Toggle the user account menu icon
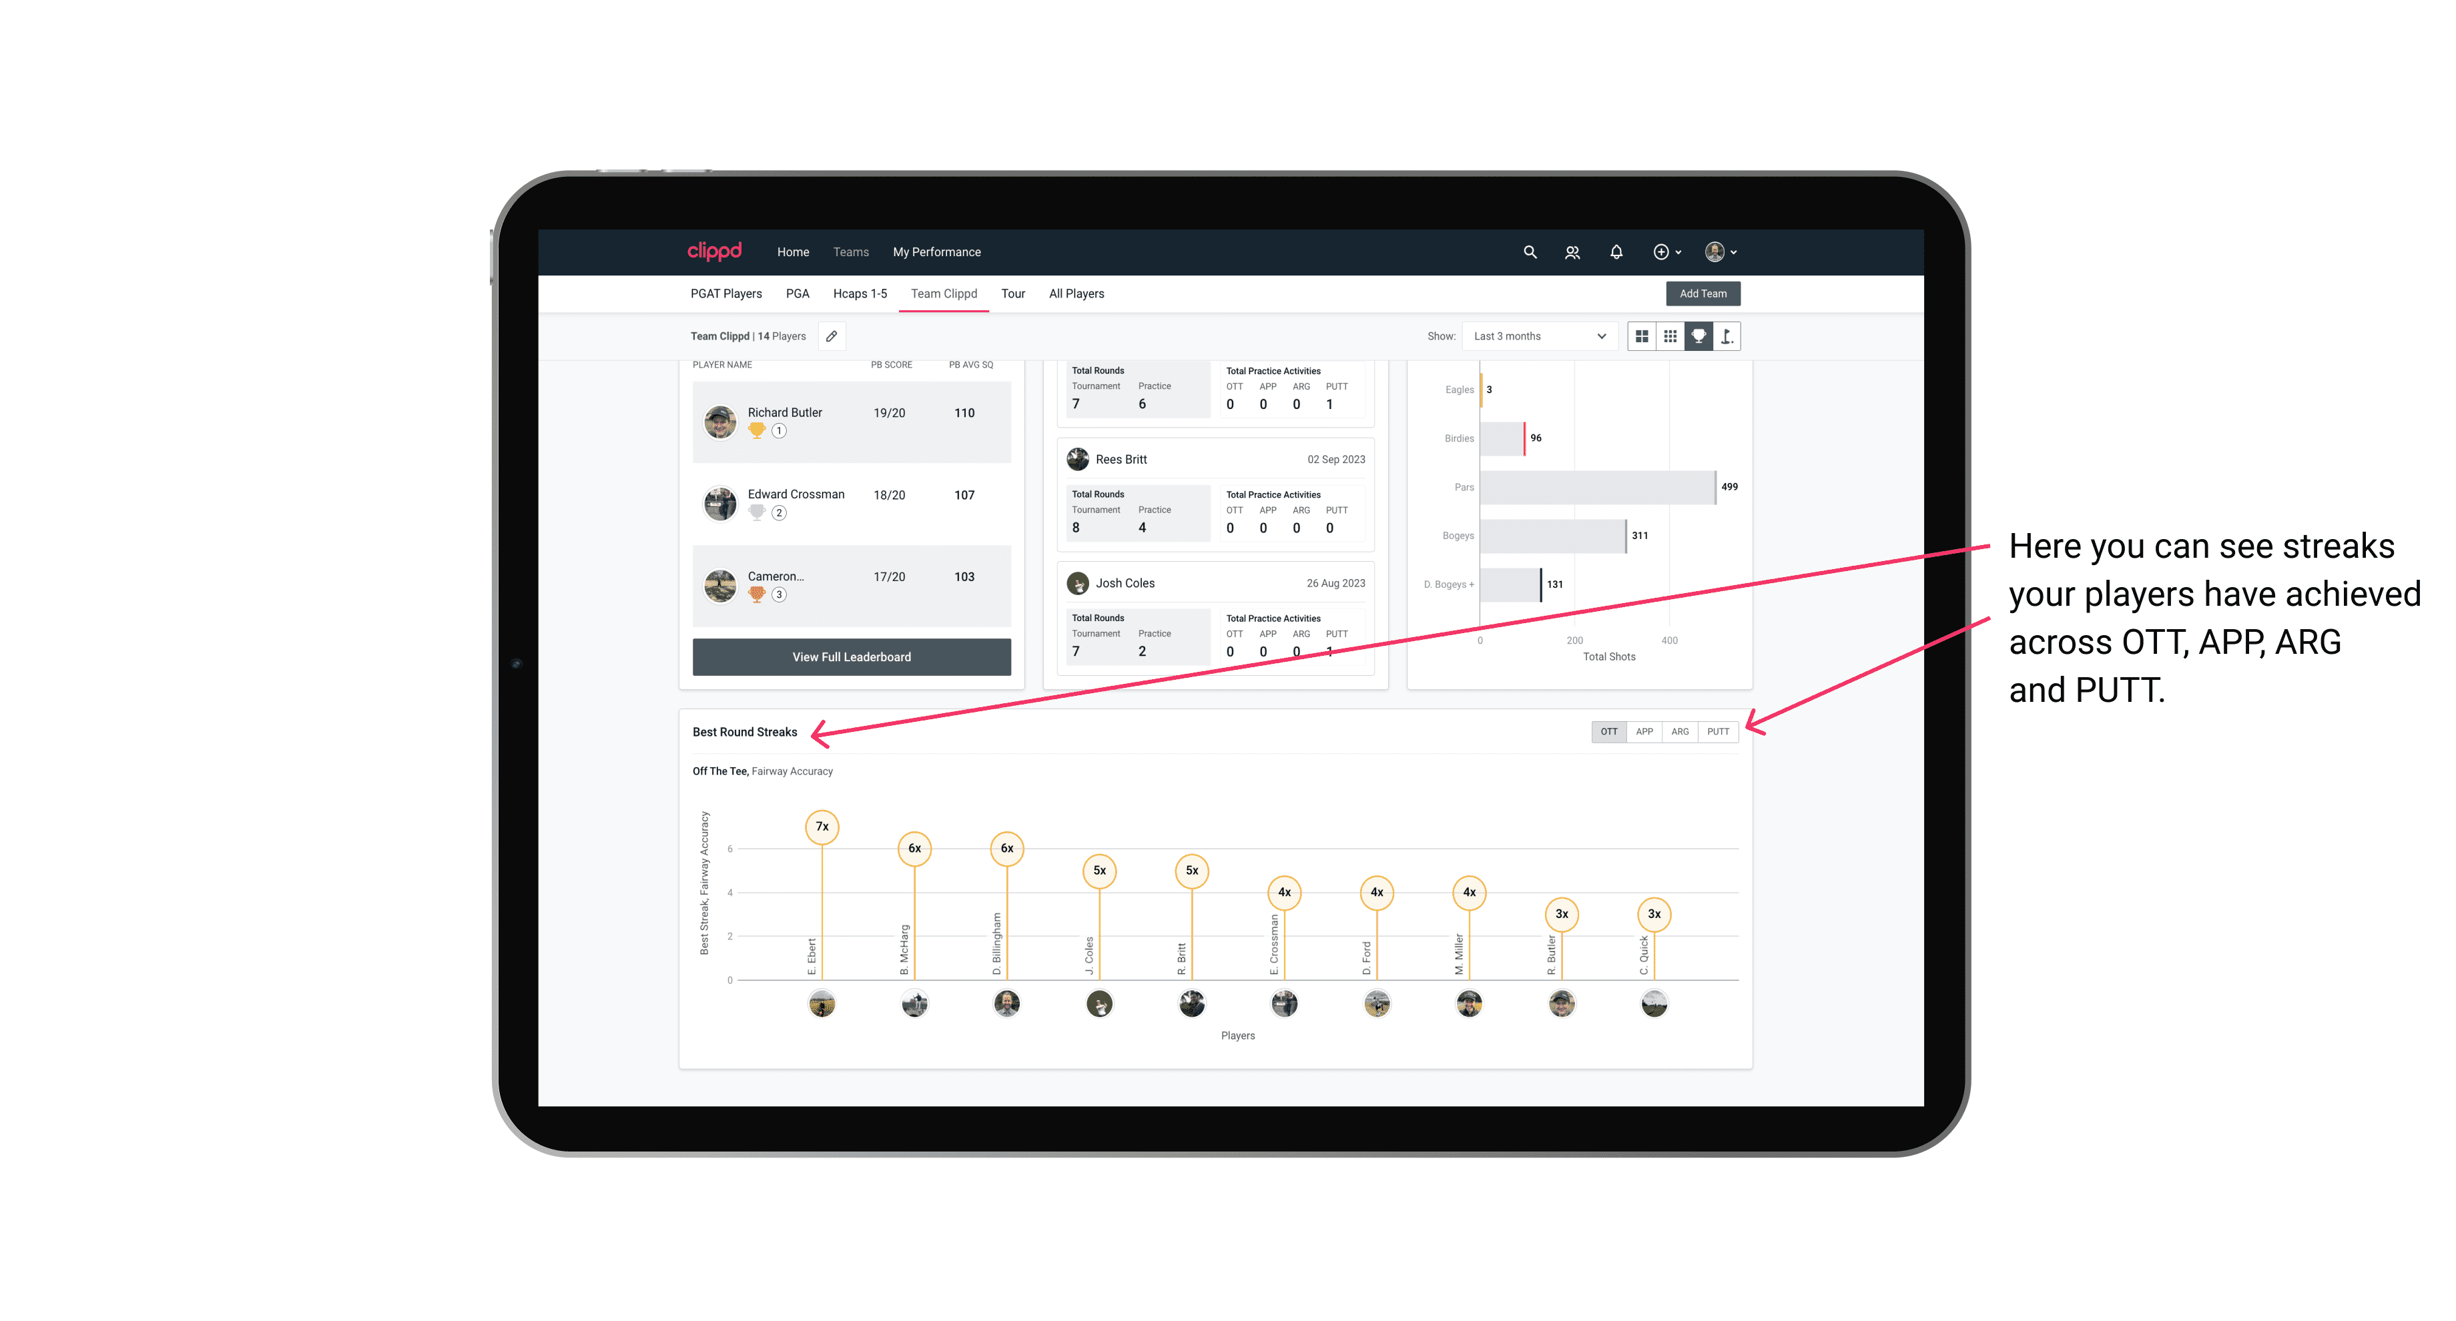This screenshot has width=2456, height=1321. click(x=1721, y=252)
